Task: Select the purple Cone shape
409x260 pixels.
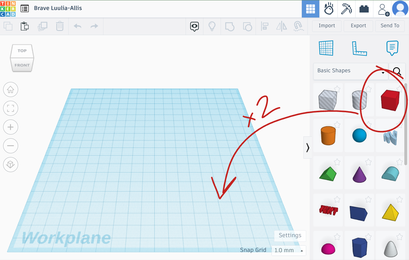Action: [x=359, y=173]
